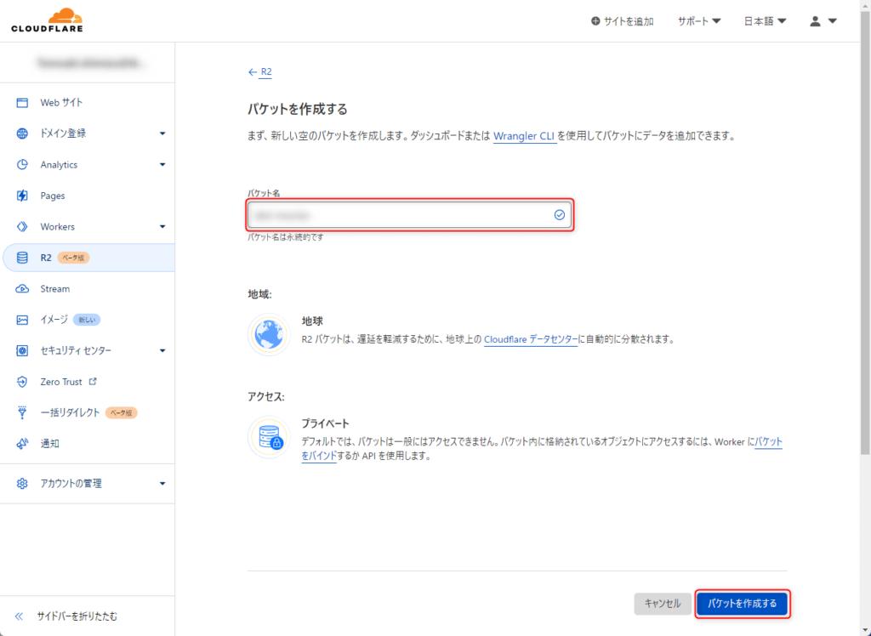Expand the セキュリティ センター submenu arrow

pos(162,350)
